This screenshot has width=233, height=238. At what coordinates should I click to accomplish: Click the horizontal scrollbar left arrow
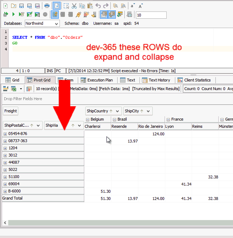point(5,223)
